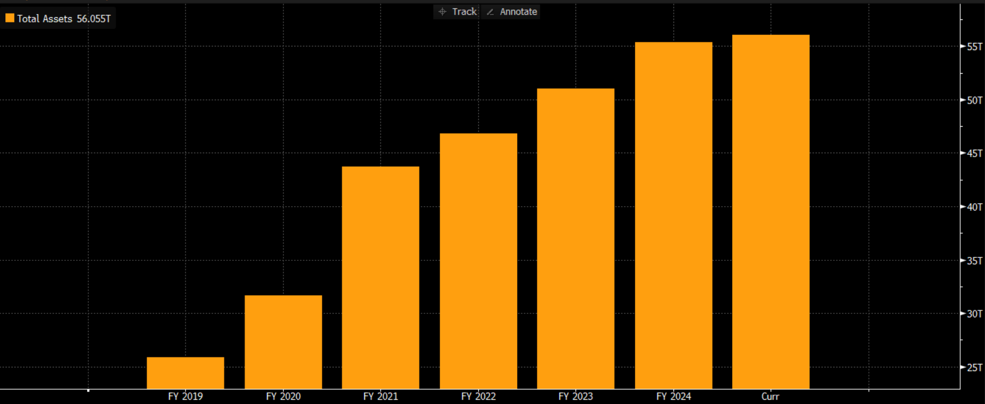Click the Annotate button label
Screen dimensions: 985x404
click(x=518, y=12)
